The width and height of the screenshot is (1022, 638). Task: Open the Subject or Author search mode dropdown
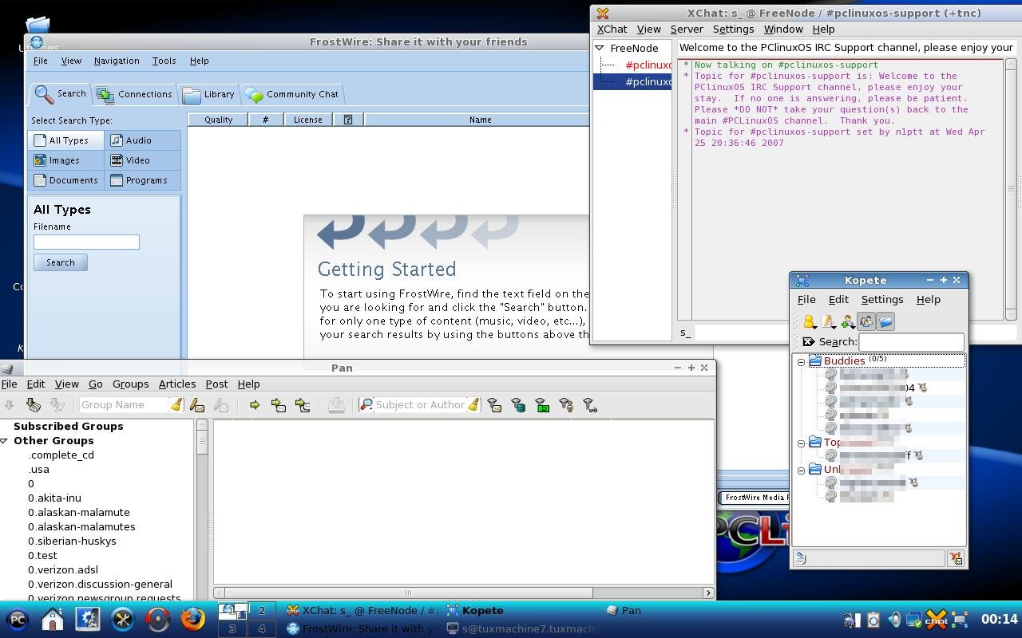(x=366, y=405)
